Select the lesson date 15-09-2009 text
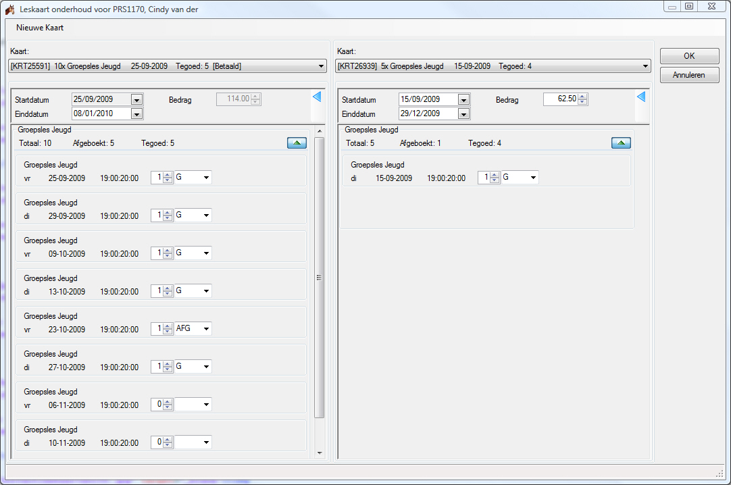 pos(394,178)
